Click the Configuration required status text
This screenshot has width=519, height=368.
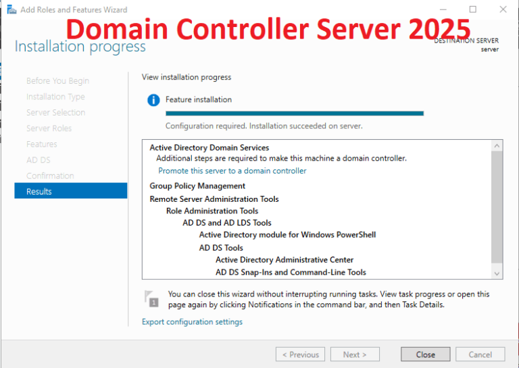point(264,126)
